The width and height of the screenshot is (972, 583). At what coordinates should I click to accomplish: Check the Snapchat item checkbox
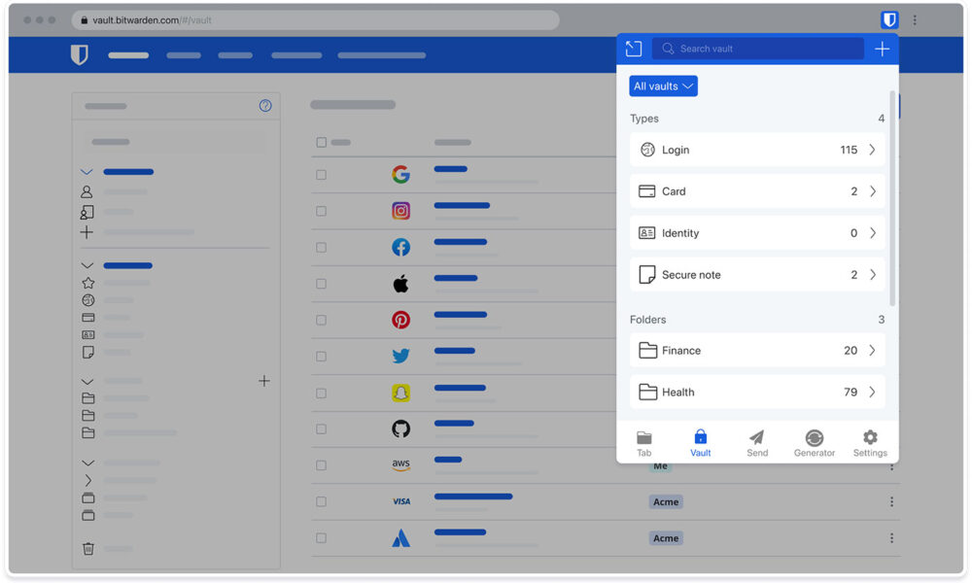321,393
